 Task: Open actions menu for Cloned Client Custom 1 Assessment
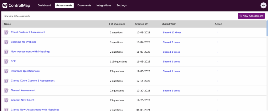[217, 81]
